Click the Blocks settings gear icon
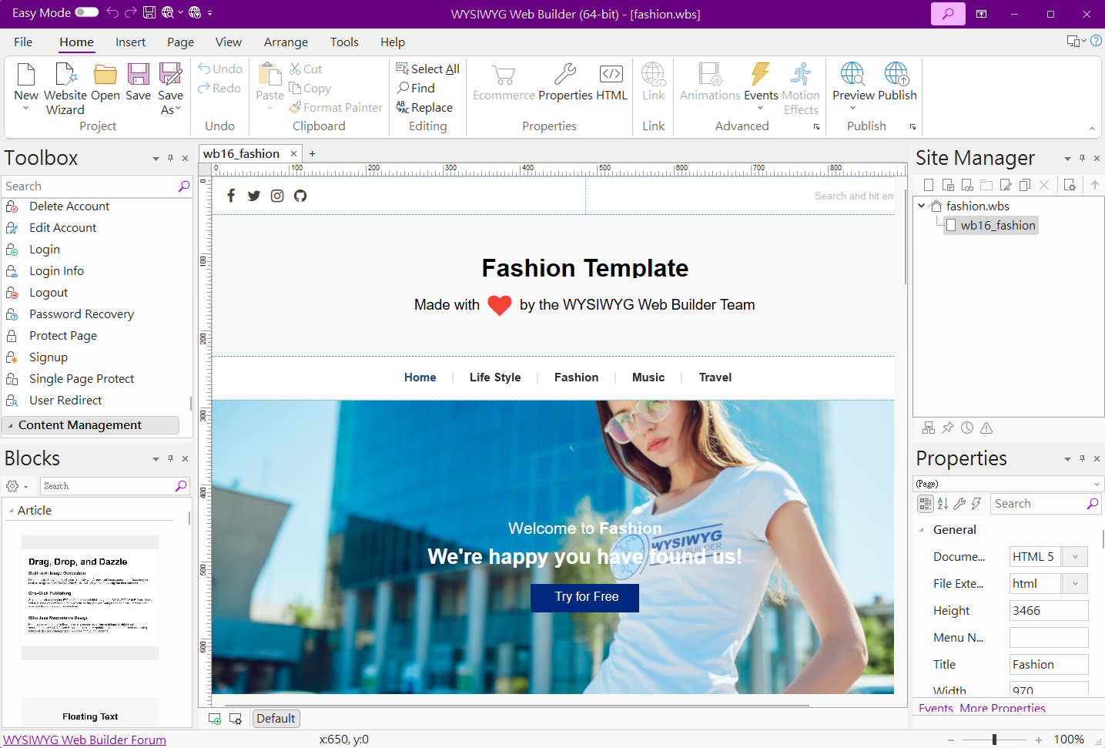 click(x=12, y=486)
